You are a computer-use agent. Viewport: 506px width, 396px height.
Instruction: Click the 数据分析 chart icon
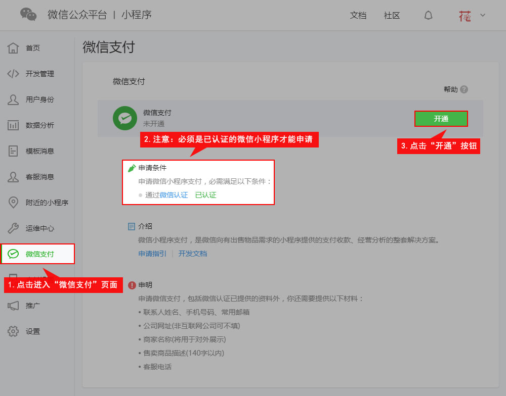click(x=13, y=125)
